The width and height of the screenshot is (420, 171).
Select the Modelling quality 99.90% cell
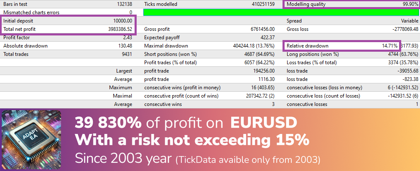click(x=352, y=4)
